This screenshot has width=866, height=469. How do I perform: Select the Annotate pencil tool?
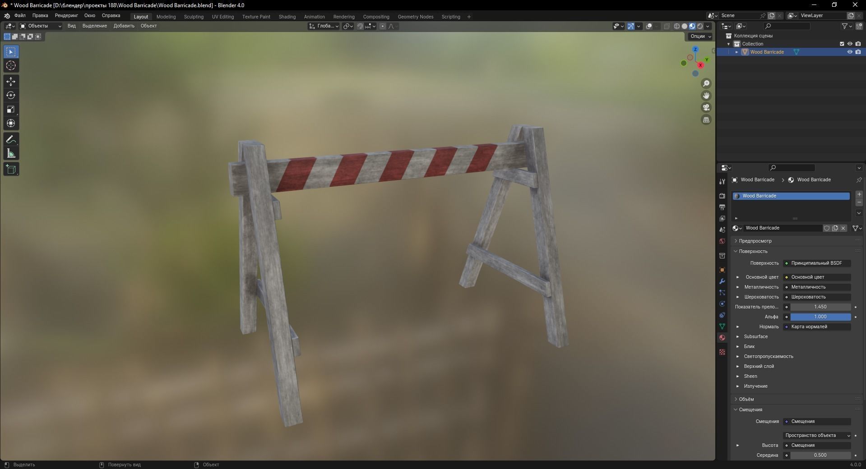click(11, 140)
